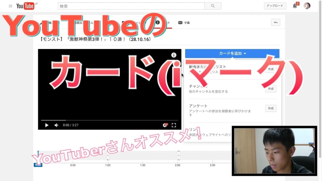Open the notifications bell
Viewport: 322px width, 181px height.
(x=295, y=6)
